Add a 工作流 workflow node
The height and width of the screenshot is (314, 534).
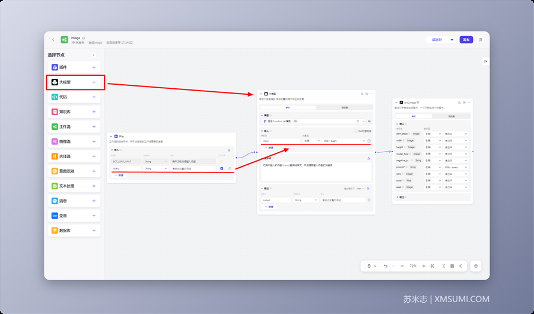(x=94, y=127)
